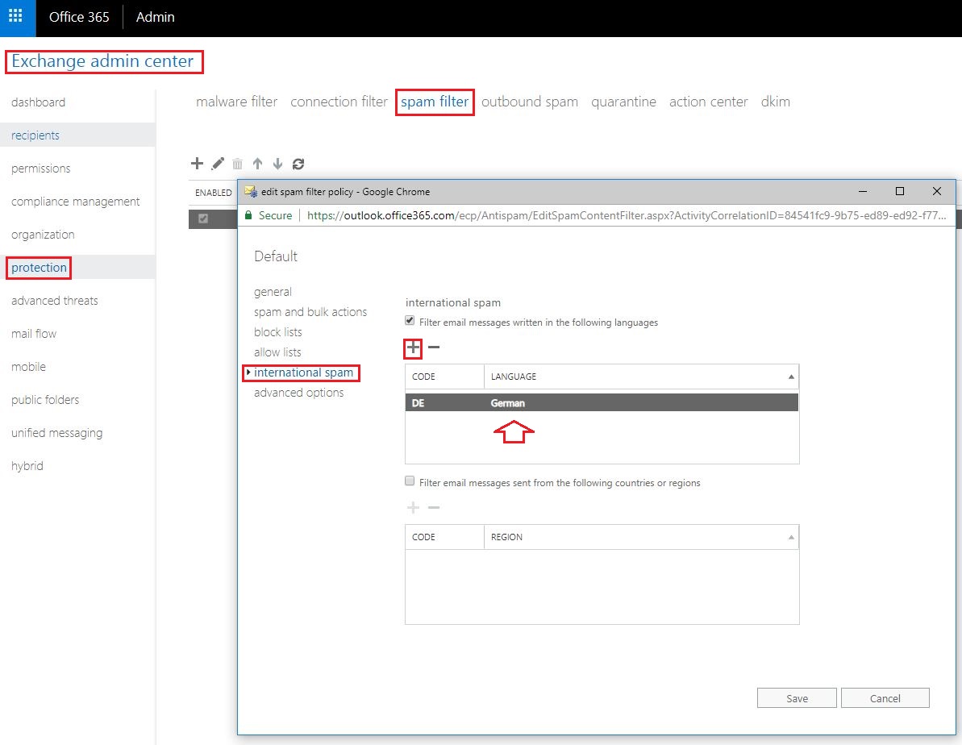Uncheck filter messages by languages checkbox
The width and height of the screenshot is (962, 745).
[410, 320]
